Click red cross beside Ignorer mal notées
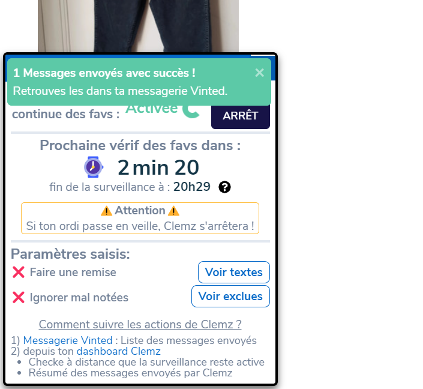Viewport: 423px width, 389px height. point(19,298)
